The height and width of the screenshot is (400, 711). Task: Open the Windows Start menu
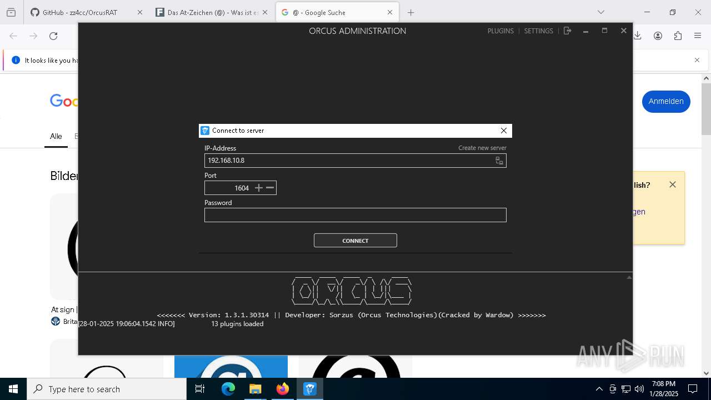[13, 389]
